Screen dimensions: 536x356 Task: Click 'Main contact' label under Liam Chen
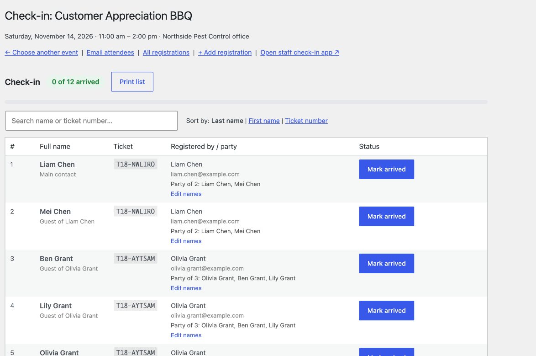click(58, 174)
